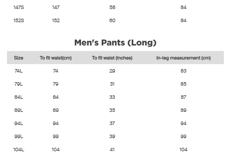The image size is (232, 167).
Task: Click the Size column header
Action: [x=19, y=58]
